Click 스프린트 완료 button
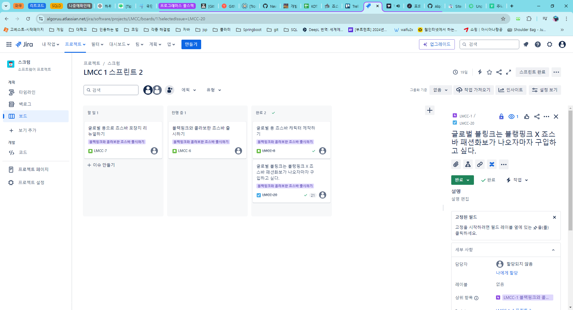This screenshot has width=573, height=310. pos(532,72)
